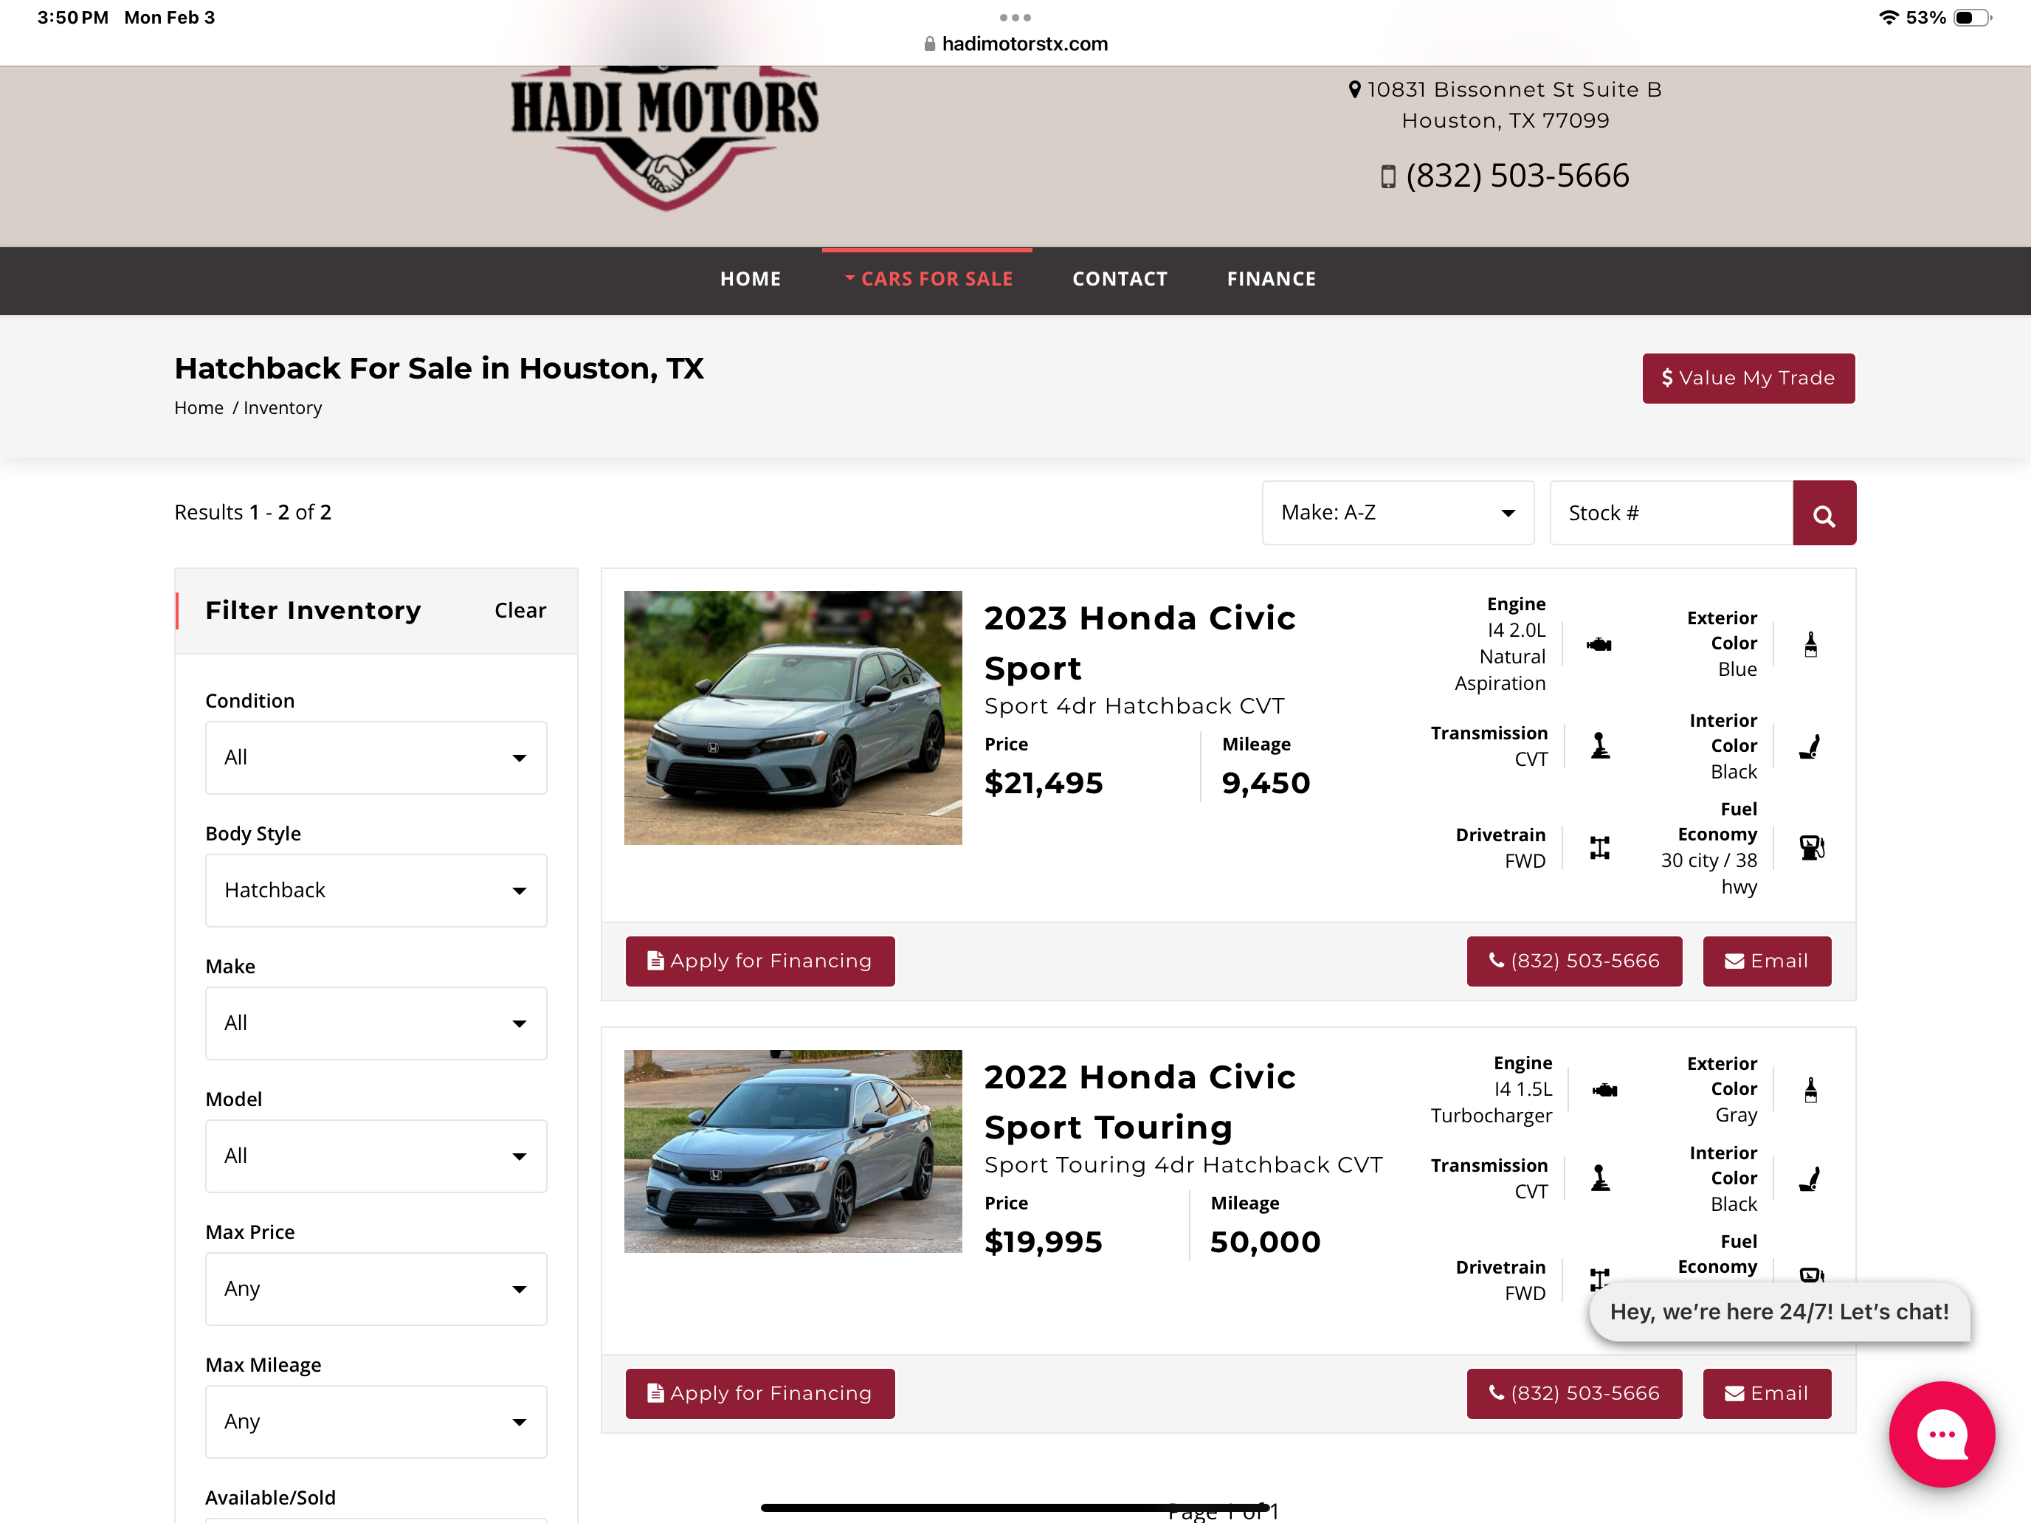Open the Make: A-Z sort dropdown
This screenshot has width=2031, height=1523.
coord(1398,513)
